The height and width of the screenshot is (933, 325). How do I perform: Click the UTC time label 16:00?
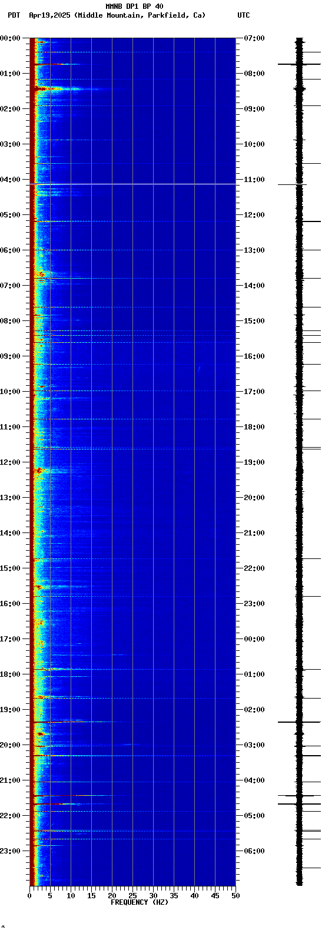tap(254, 356)
